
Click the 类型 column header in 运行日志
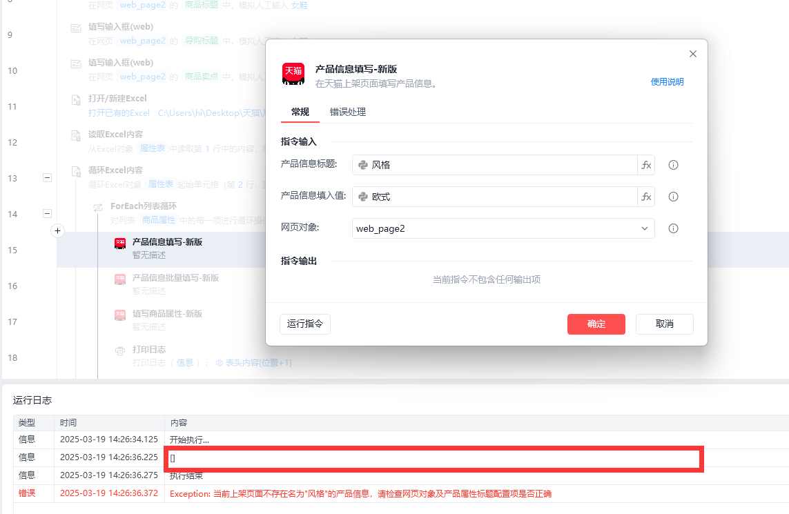coord(27,423)
